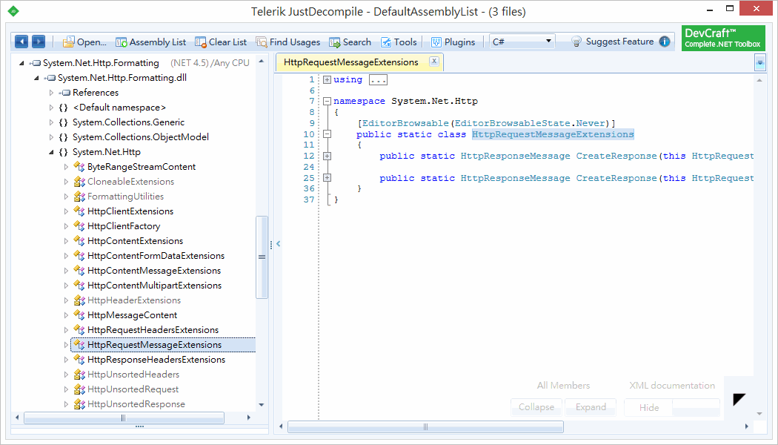This screenshot has width=778, height=445.
Task: Open the document tab list dropdown
Action: [759, 62]
